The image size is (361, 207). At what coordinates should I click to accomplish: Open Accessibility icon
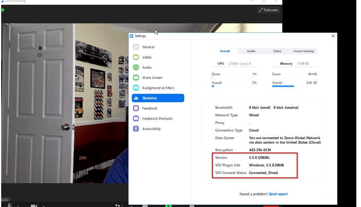pos(136,129)
